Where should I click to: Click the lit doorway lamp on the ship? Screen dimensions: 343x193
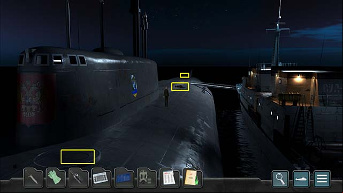pyautogui.click(x=299, y=78)
